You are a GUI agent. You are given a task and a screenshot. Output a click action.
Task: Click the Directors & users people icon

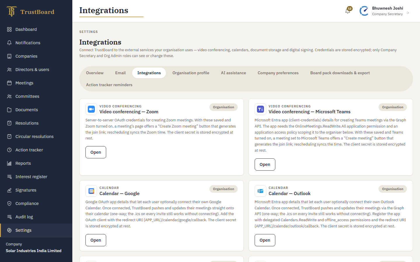(x=9, y=70)
